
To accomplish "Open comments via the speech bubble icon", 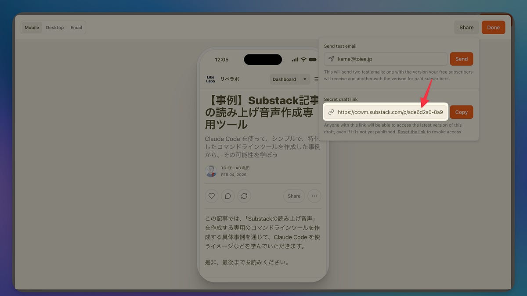I will pos(227,196).
